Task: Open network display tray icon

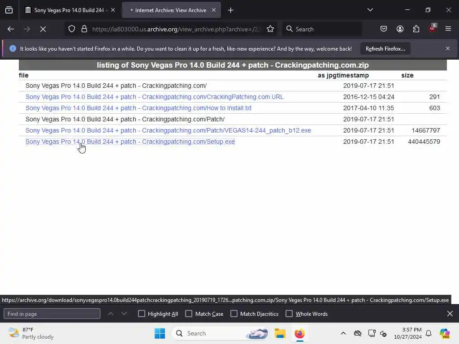Action: point(372,333)
